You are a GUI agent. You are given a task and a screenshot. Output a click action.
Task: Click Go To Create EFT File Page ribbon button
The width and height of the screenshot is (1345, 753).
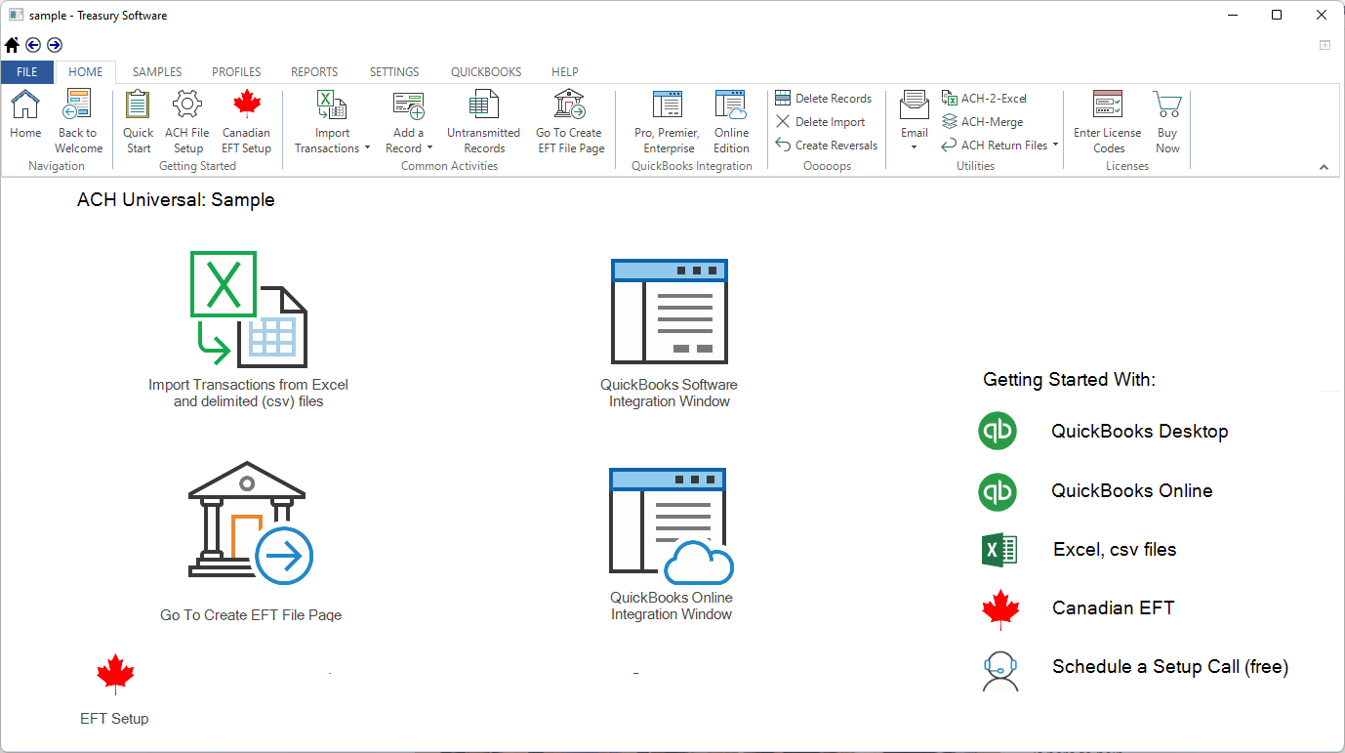tap(571, 121)
